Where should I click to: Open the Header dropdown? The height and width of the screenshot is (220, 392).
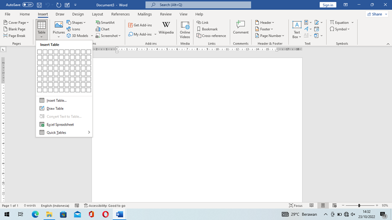264,22
